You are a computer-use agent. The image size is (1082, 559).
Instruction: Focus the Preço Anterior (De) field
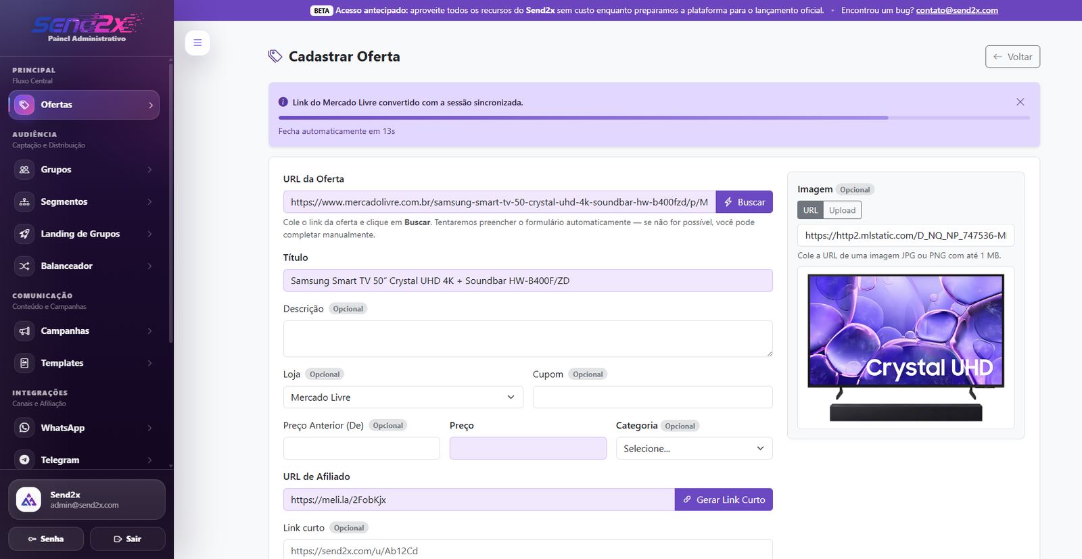click(x=361, y=449)
